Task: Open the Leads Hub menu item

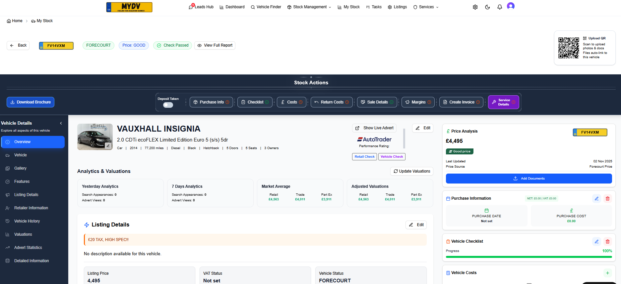Action: [201, 7]
